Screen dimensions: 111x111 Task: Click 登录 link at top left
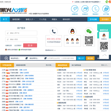(2, 2)
